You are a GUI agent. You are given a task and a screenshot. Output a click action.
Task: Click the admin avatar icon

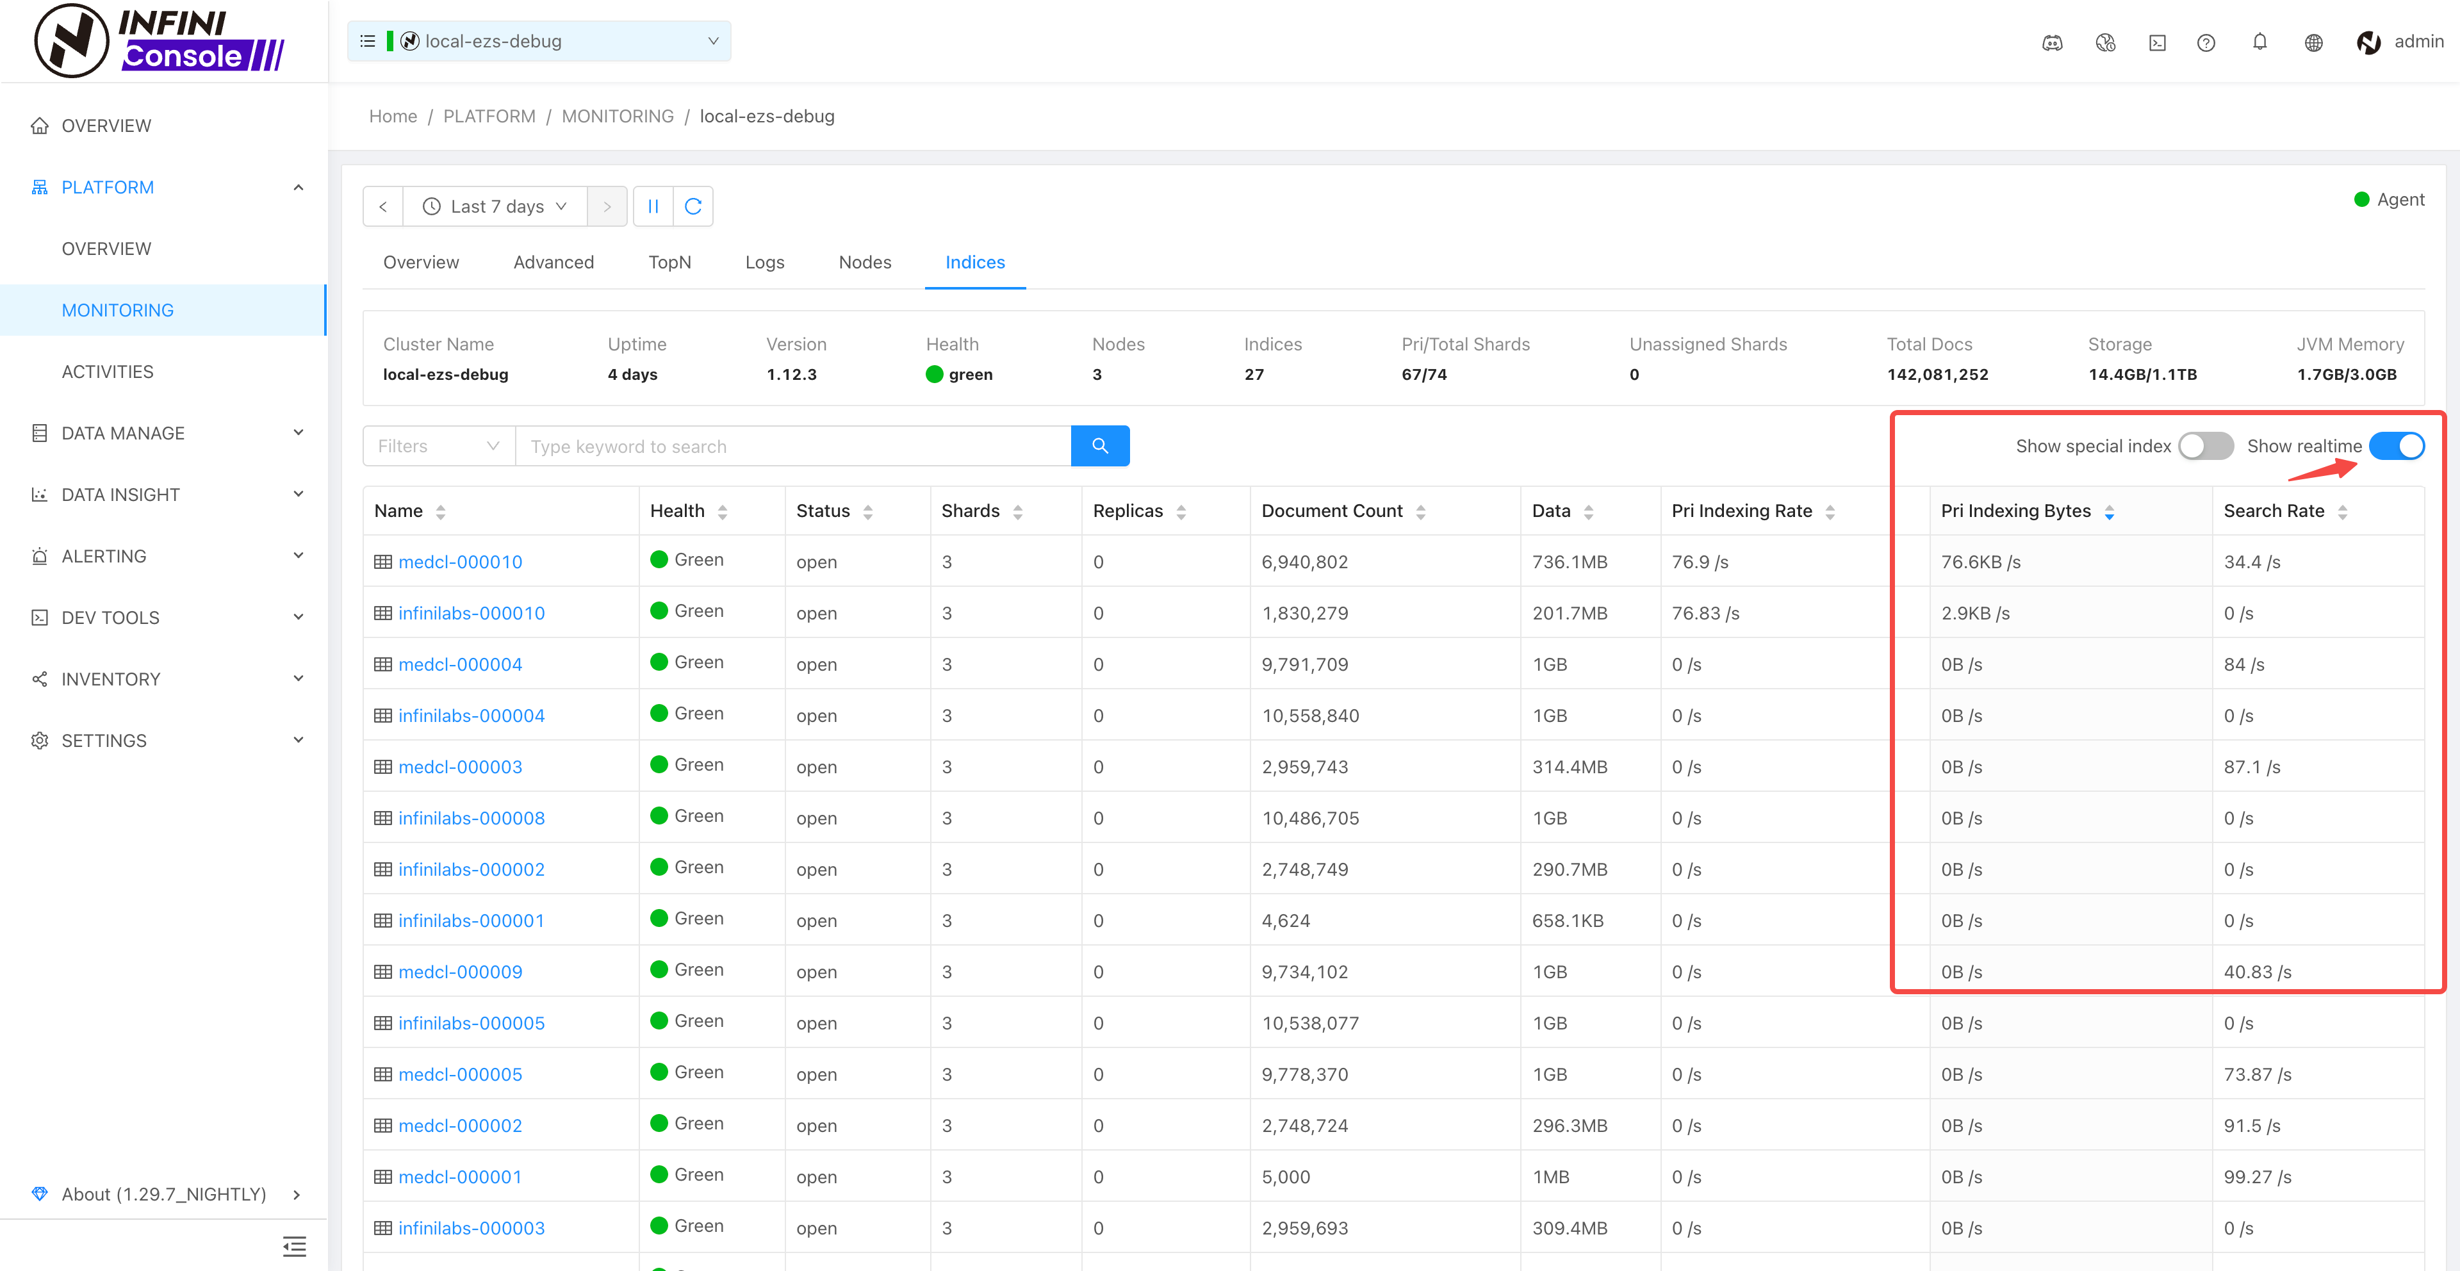click(2368, 42)
